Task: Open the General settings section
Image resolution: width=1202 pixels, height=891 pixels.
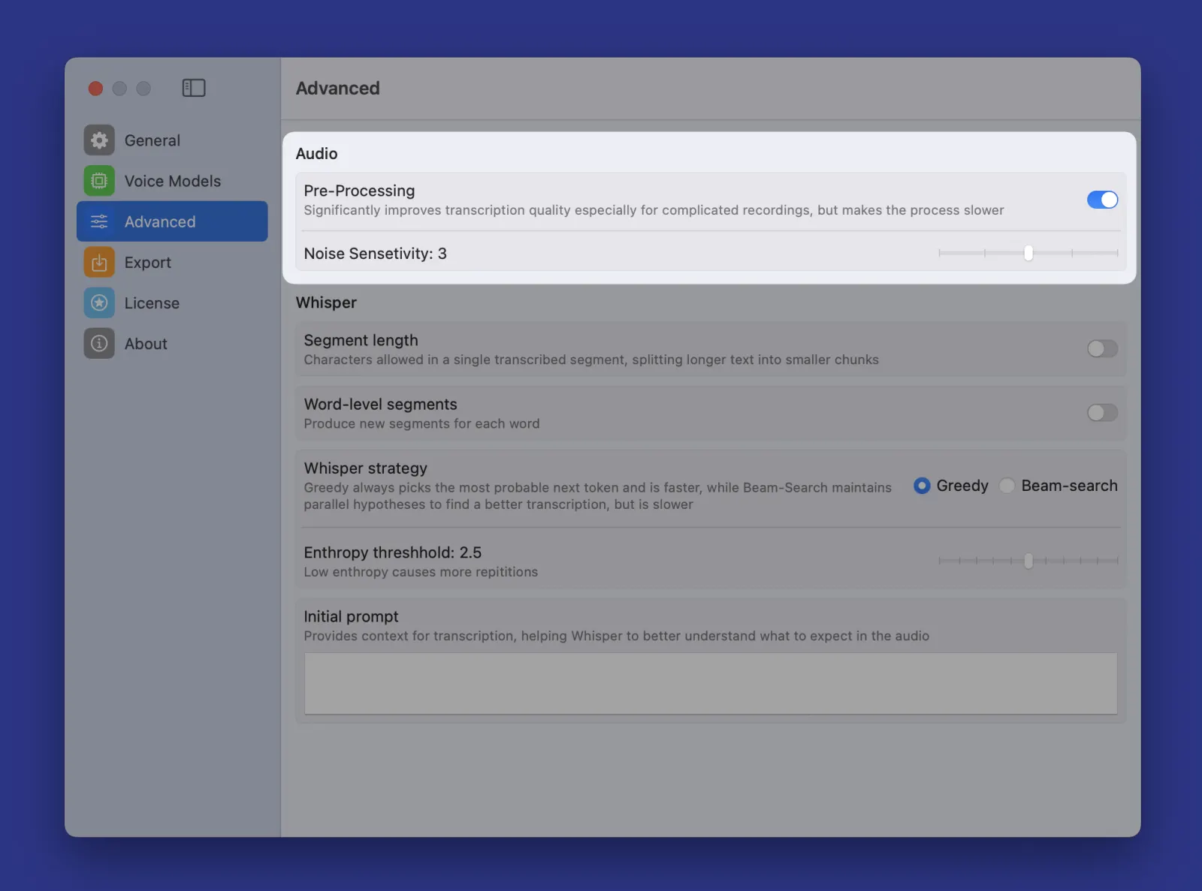Action: (172, 140)
